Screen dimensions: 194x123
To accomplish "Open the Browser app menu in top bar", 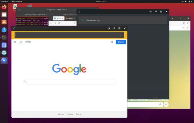I will click(17, 2).
